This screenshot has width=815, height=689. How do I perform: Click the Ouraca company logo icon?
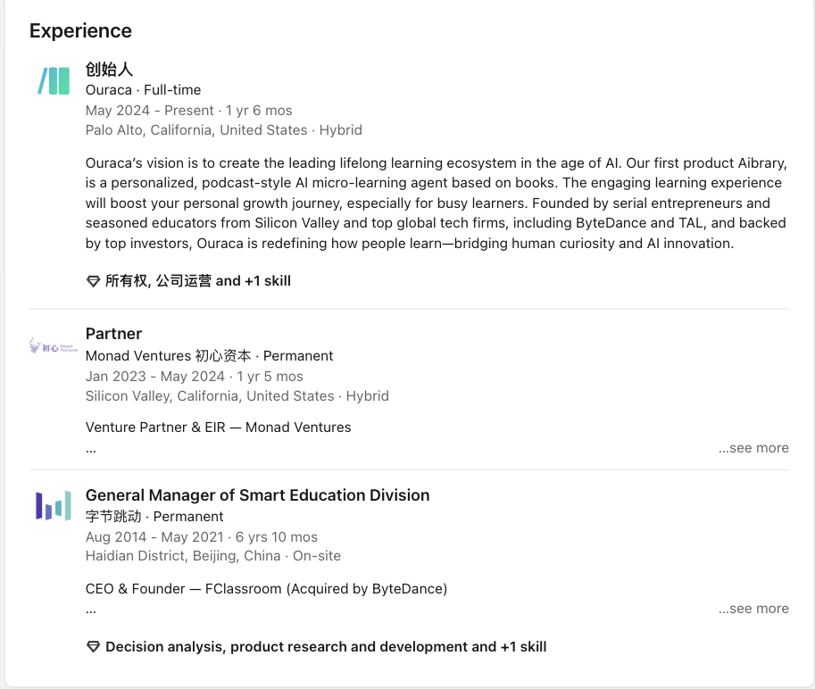(54, 81)
